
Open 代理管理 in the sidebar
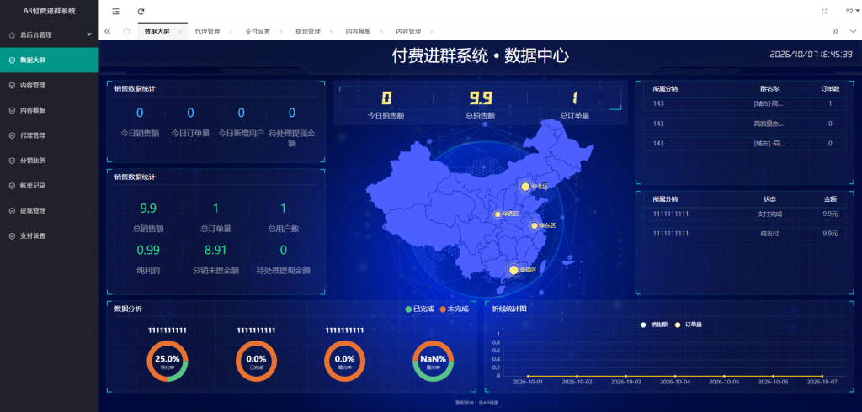[50, 135]
